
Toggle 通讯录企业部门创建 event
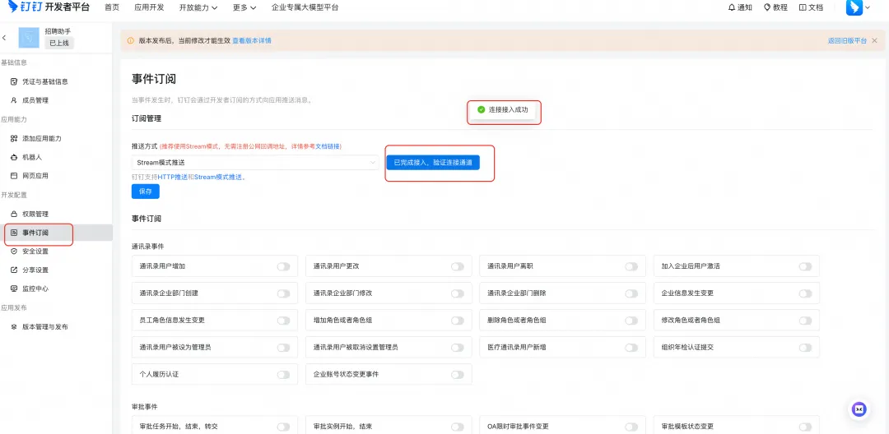283,293
